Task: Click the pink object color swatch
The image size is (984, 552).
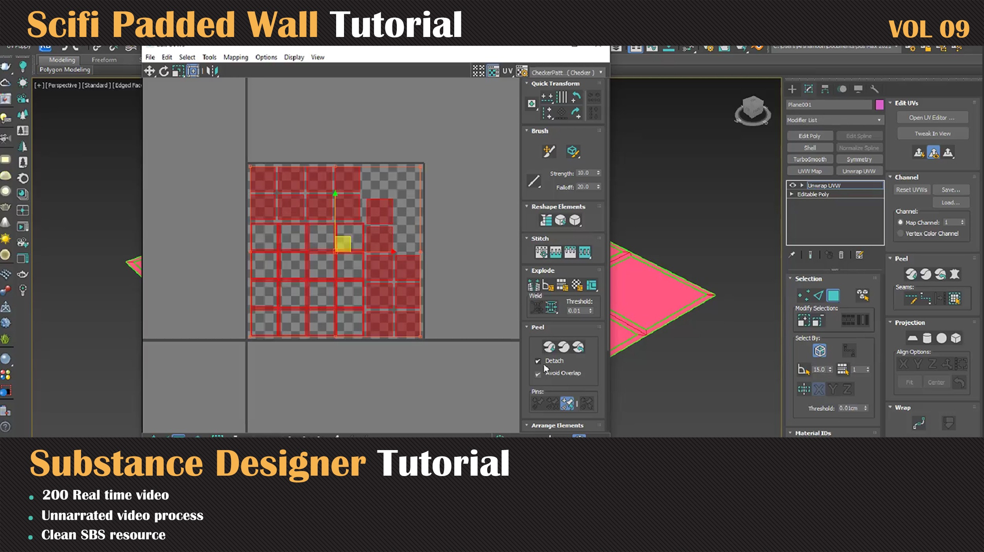Action: tap(880, 105)
